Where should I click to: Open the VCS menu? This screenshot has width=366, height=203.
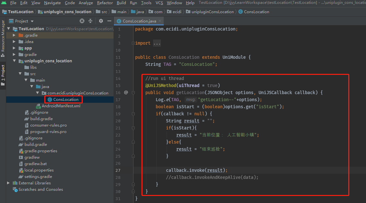point(159,3)
